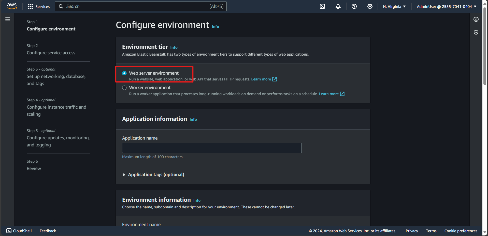This screenshot has height=236, width=488.
Task: Click the scrollbar down arrow
Action: click(485, 232)
